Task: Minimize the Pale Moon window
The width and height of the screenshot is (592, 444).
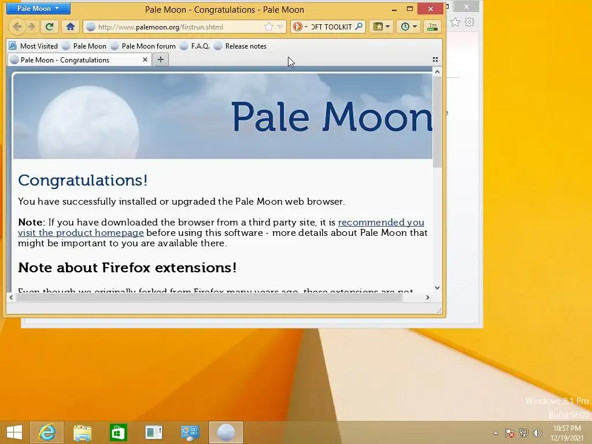Action: [394, 9]
